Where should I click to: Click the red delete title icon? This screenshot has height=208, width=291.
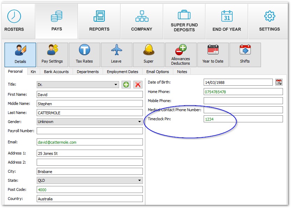coord(138,85)
